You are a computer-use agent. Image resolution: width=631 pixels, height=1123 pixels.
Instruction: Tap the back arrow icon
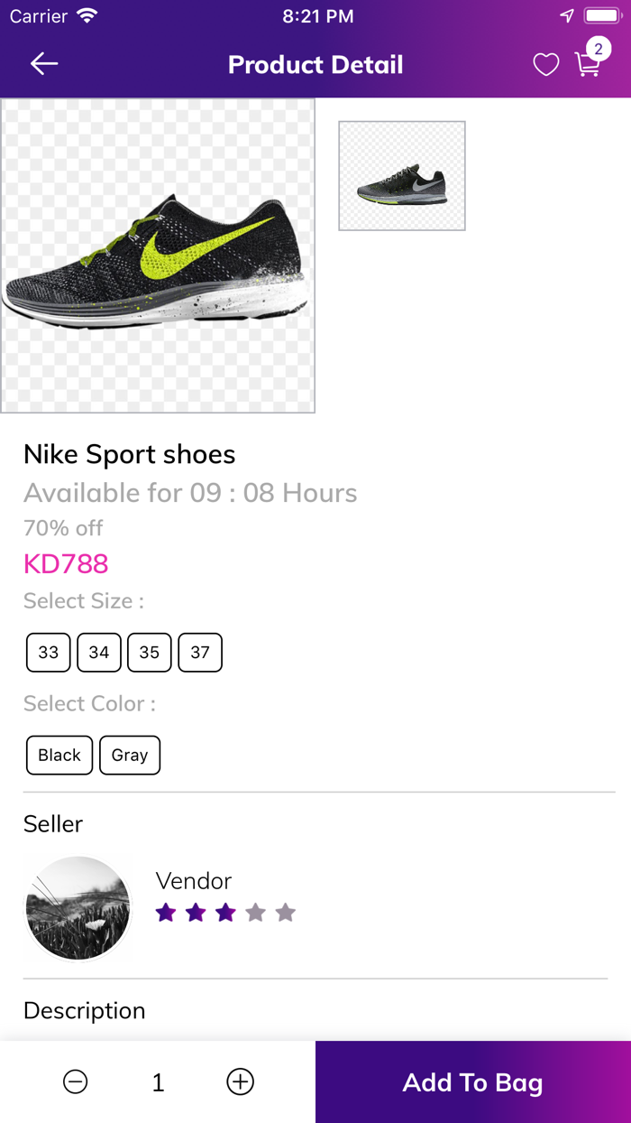(x=44, y=63)
